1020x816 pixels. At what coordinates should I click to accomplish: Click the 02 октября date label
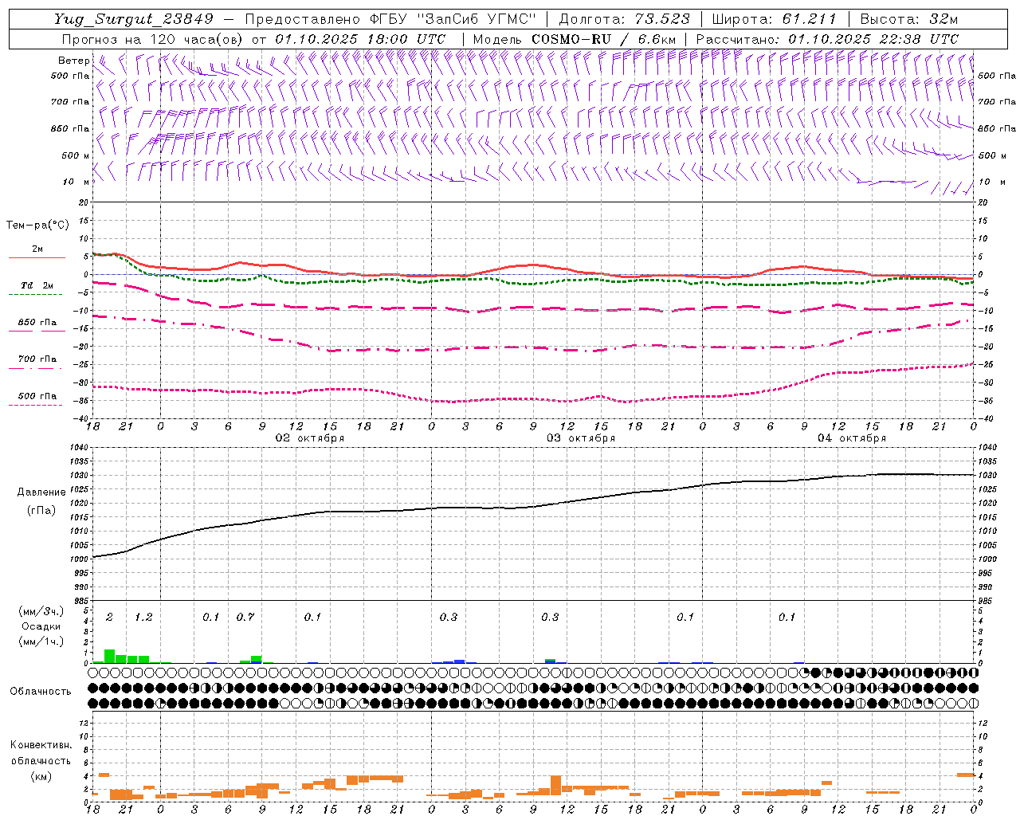310,438
